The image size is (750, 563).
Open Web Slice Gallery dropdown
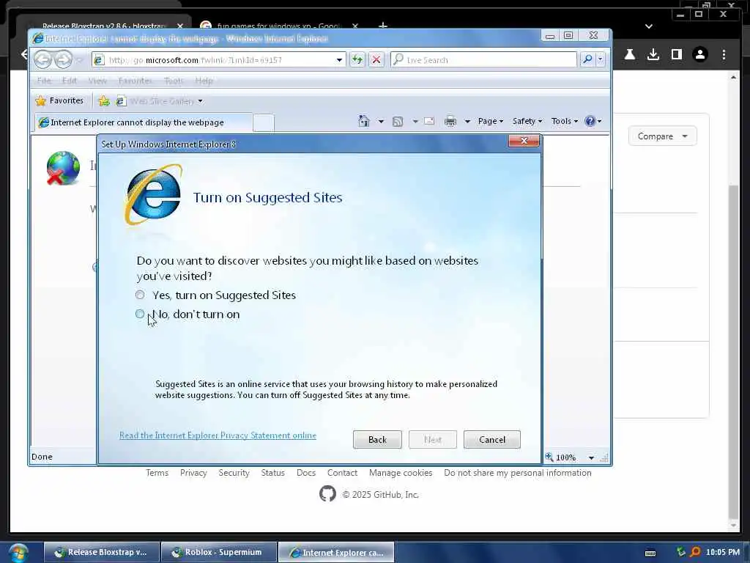[160, 101]
